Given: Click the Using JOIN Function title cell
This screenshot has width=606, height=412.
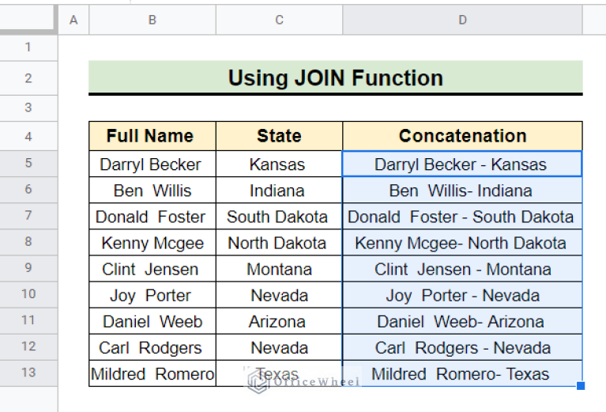Looking at the screenshot, I should coord(335,77).
